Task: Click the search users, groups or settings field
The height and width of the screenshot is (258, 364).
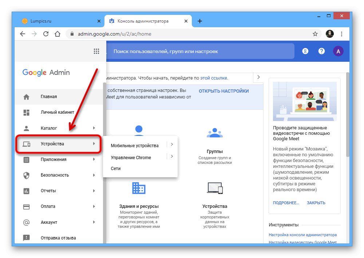Action: point(200,51)
